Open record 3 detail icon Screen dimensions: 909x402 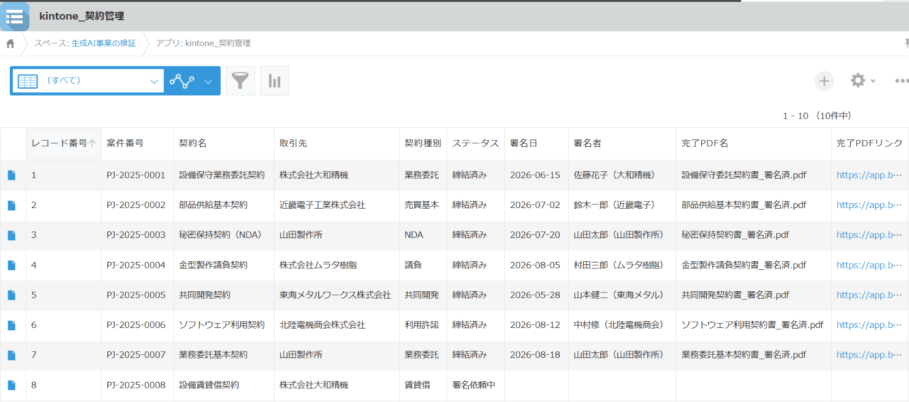tap(11, 235)
